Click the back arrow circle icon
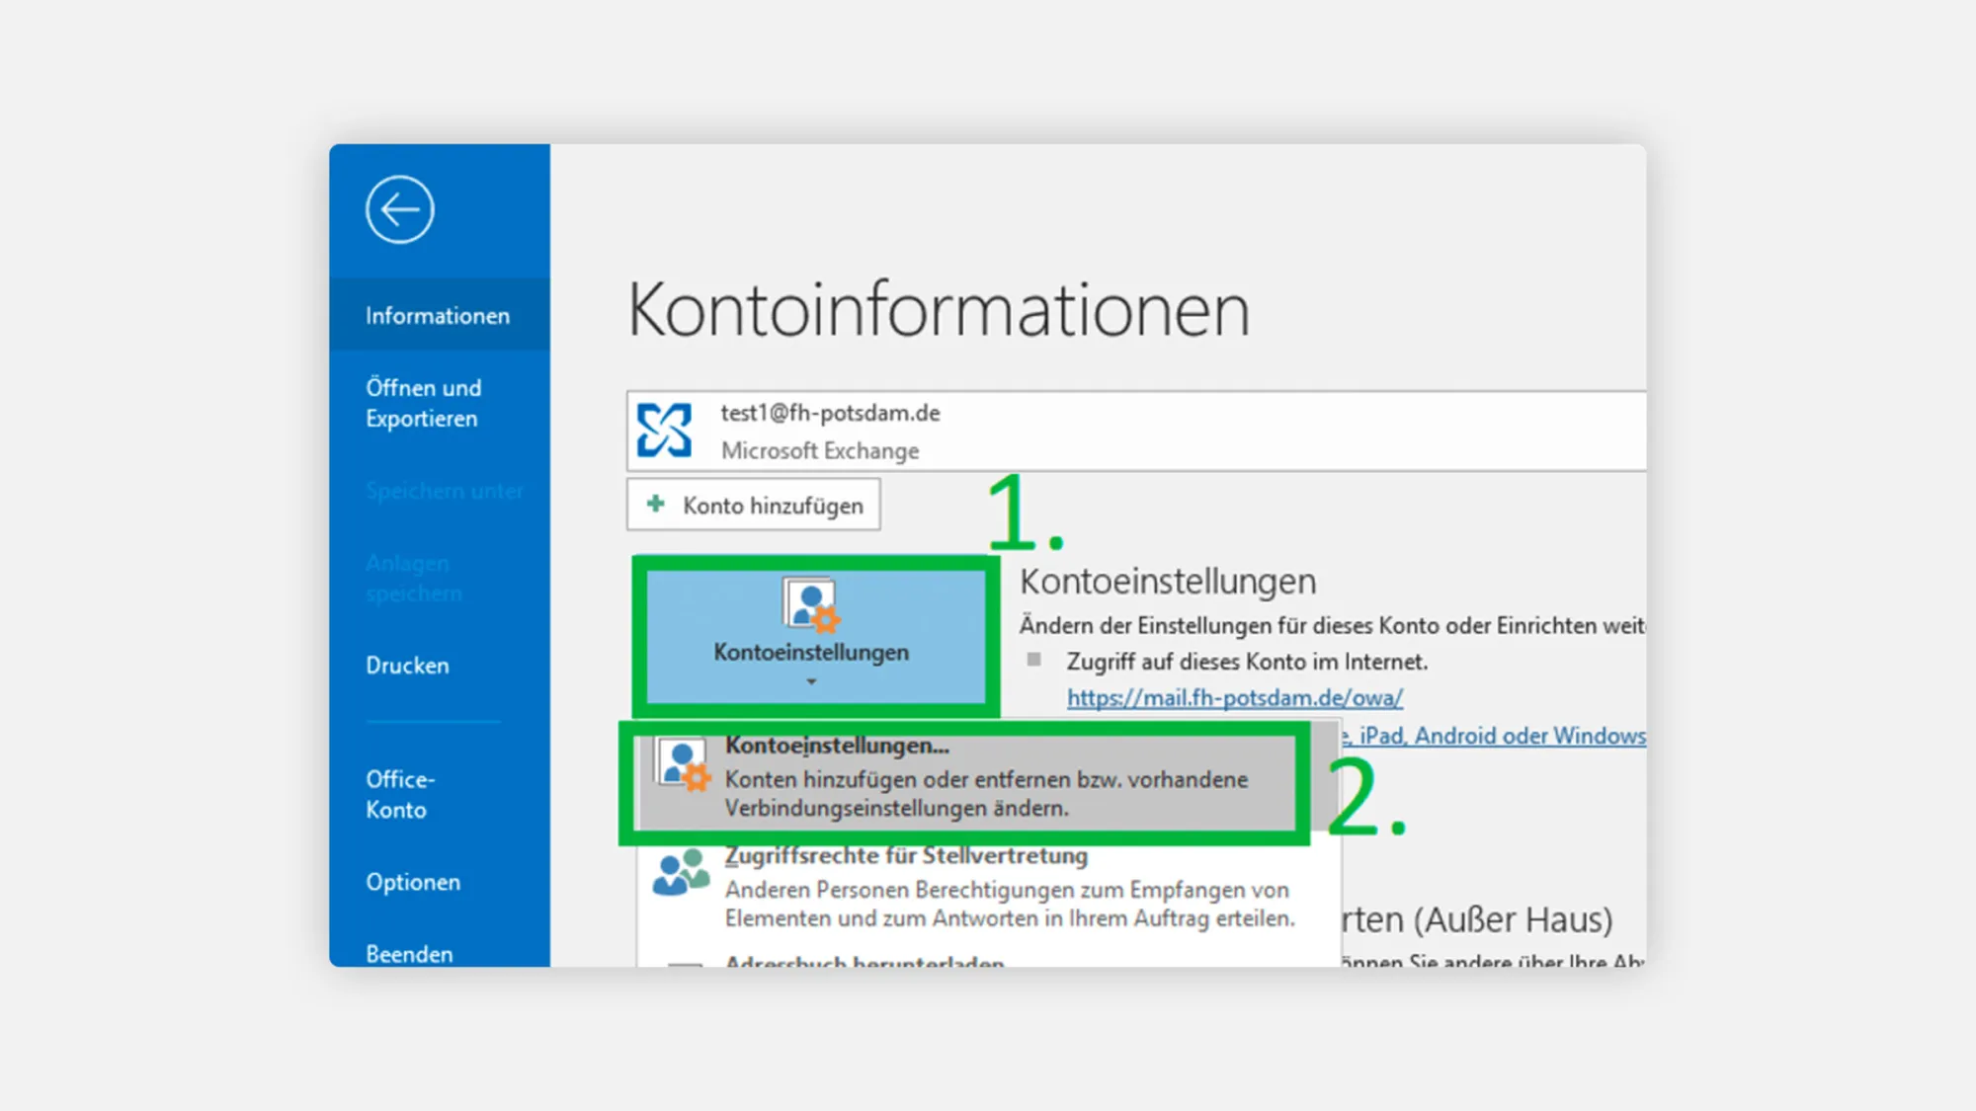The width and height of the screenshot is (1976, 1111). (x=399, y=209)
